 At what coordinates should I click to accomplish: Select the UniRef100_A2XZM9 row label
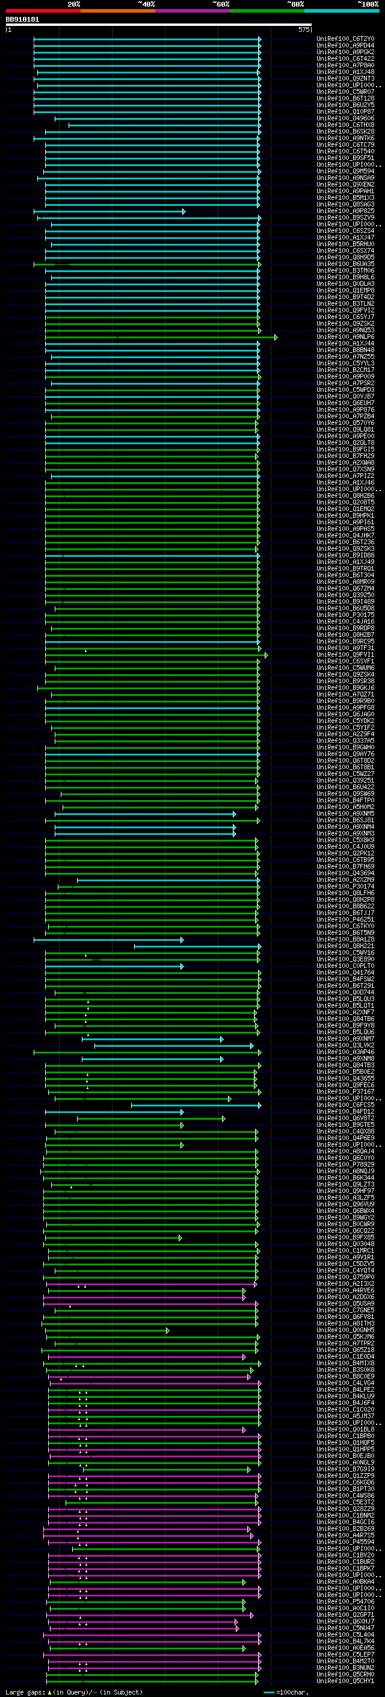click(345, 880)
